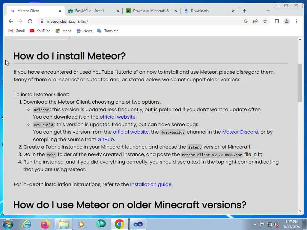Image resolution: width=307 pixels, height=230 pixels.
Task: Launch Internet Explorer from the taskbar
Action: tap(27, 224)
